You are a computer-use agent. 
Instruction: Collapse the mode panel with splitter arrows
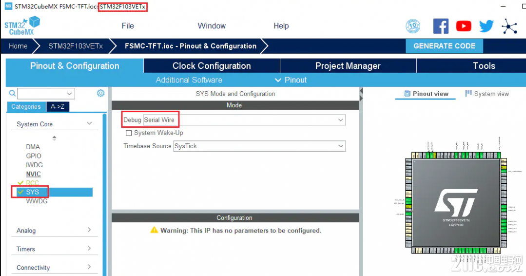coord(361,94)
